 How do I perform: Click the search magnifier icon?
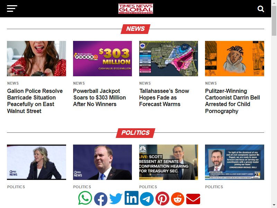(261, 9)
